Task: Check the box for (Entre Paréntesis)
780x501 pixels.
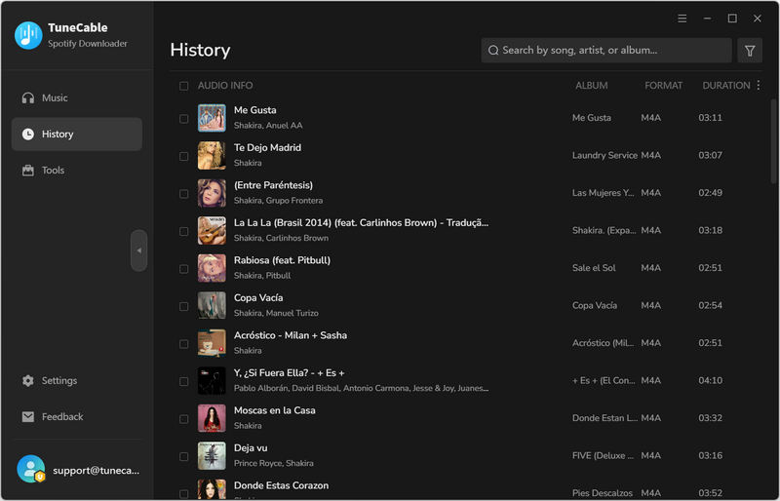Action: point(183,194)
